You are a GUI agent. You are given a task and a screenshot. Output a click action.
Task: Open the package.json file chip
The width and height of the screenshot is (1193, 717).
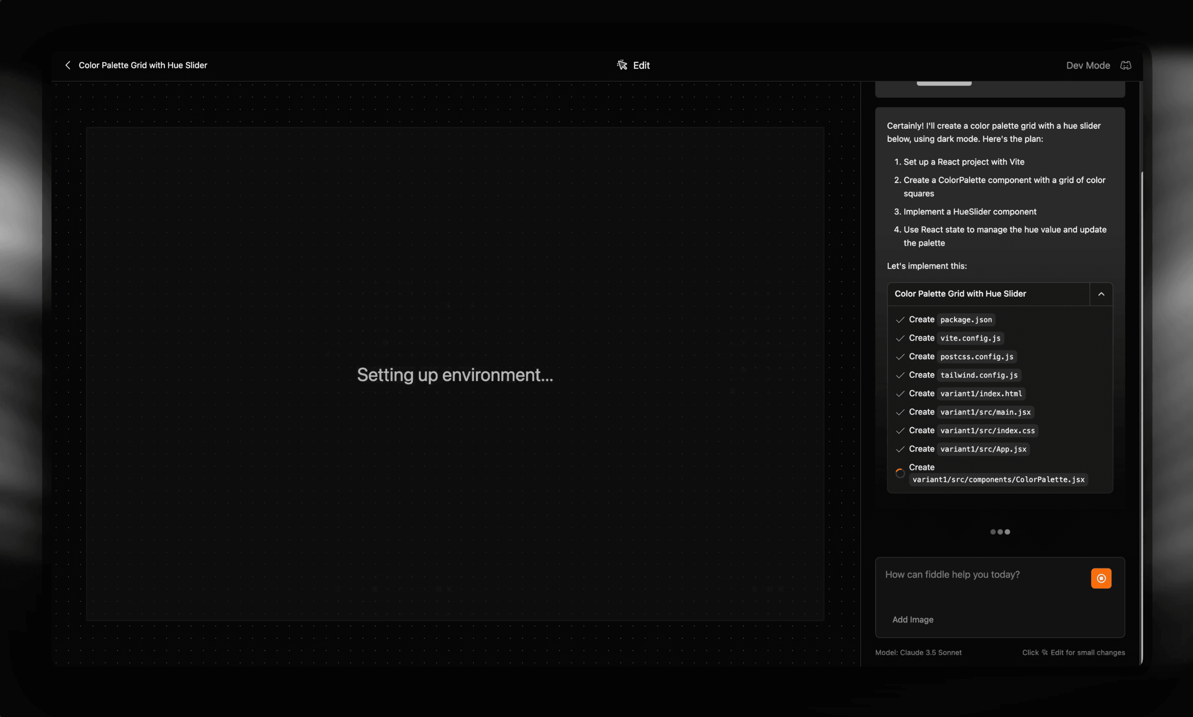pyautogui.click(x=966, y=320)
